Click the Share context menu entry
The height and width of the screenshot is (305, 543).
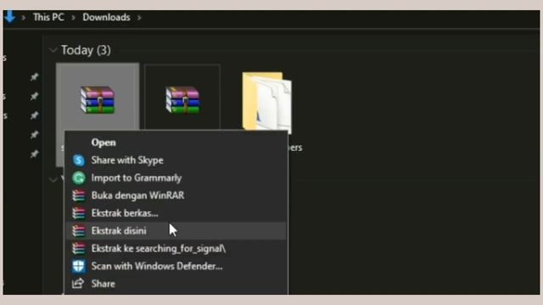[176, 284]
